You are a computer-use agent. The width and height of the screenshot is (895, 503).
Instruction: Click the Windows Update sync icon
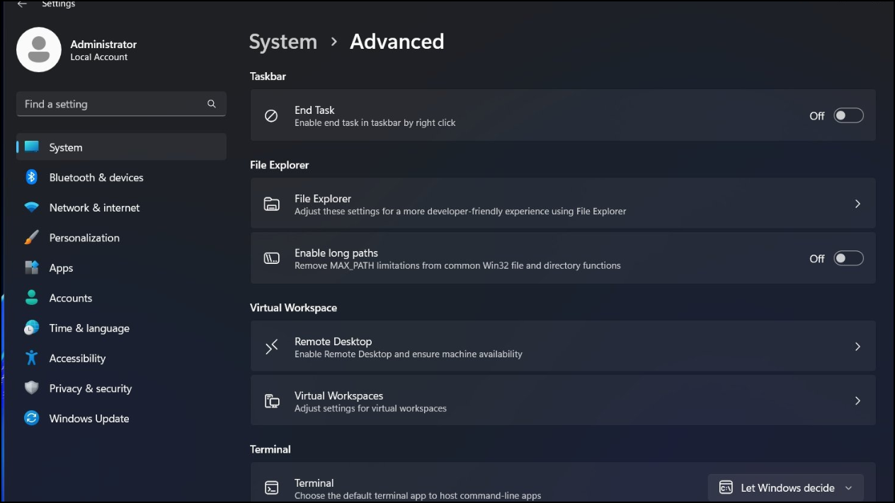(x=32, y=419)
